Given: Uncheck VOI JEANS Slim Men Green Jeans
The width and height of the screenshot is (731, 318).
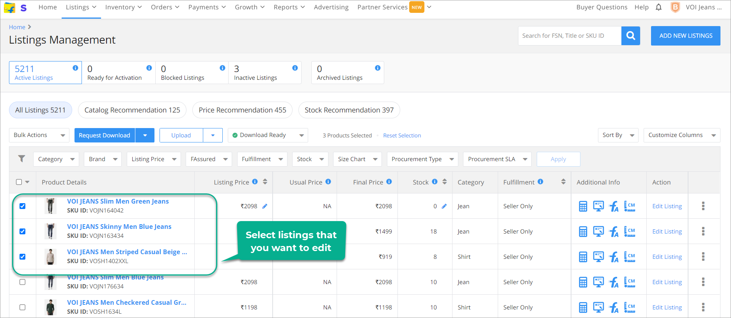Looking at the screenshot, I should click(x=23, y=206).
